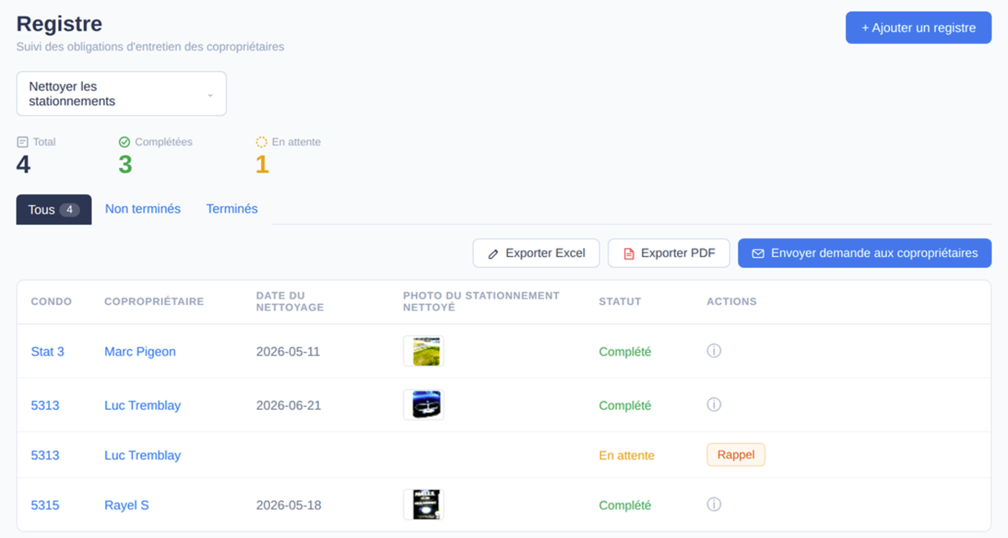Open Marc Pigeon's profile link

click(140, 351)
